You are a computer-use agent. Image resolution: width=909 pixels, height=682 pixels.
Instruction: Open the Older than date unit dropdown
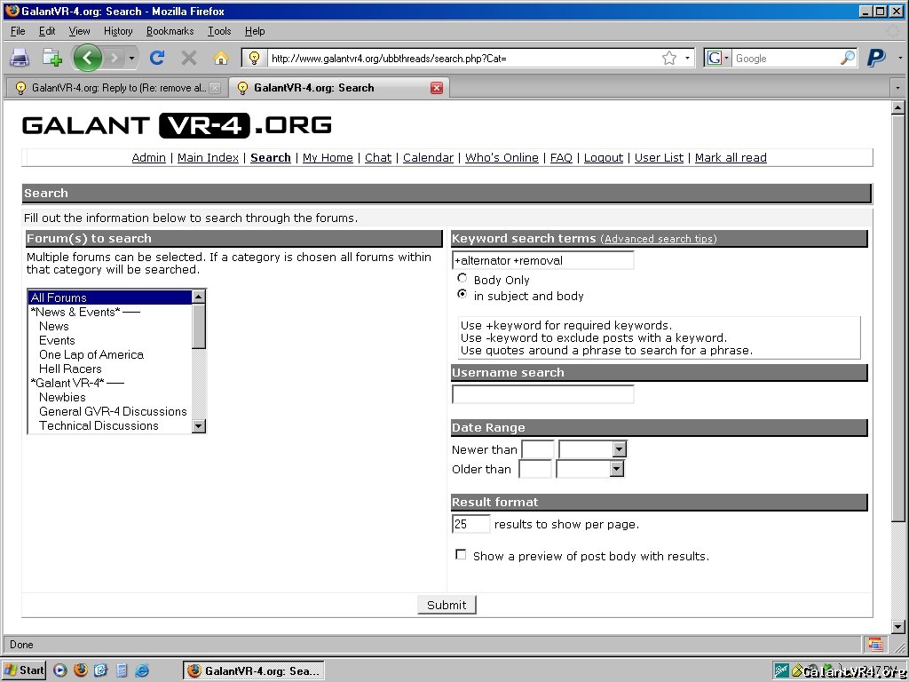[x=617, y=470]
